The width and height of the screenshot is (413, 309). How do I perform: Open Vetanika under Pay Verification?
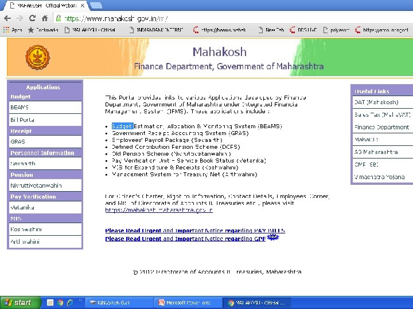45,207
